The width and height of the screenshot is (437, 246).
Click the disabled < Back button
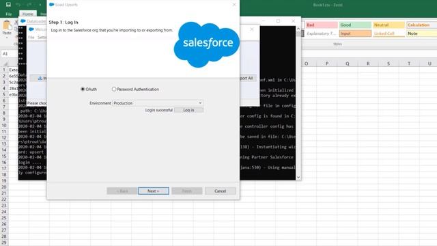point(122,191)
